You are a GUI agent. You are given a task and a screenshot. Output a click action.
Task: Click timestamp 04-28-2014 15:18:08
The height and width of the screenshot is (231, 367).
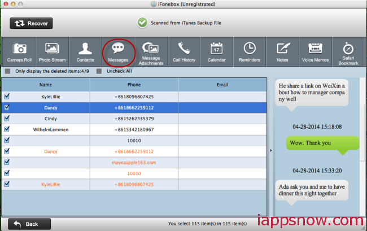pos(317,127)
